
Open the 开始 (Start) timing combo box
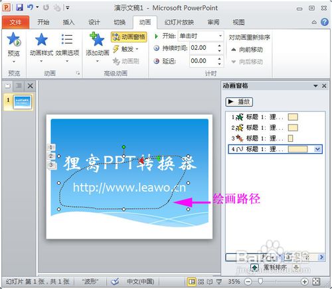[201, 36]
